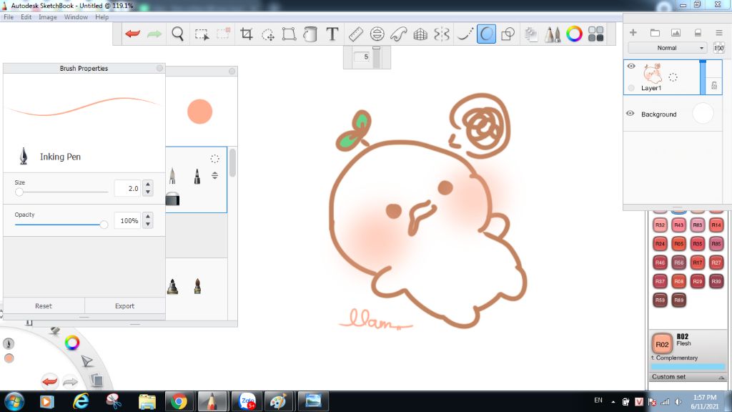The height and width of the screenshot is (412, 732).
Task: Add a new layer with plus icon
Action: 633,32
